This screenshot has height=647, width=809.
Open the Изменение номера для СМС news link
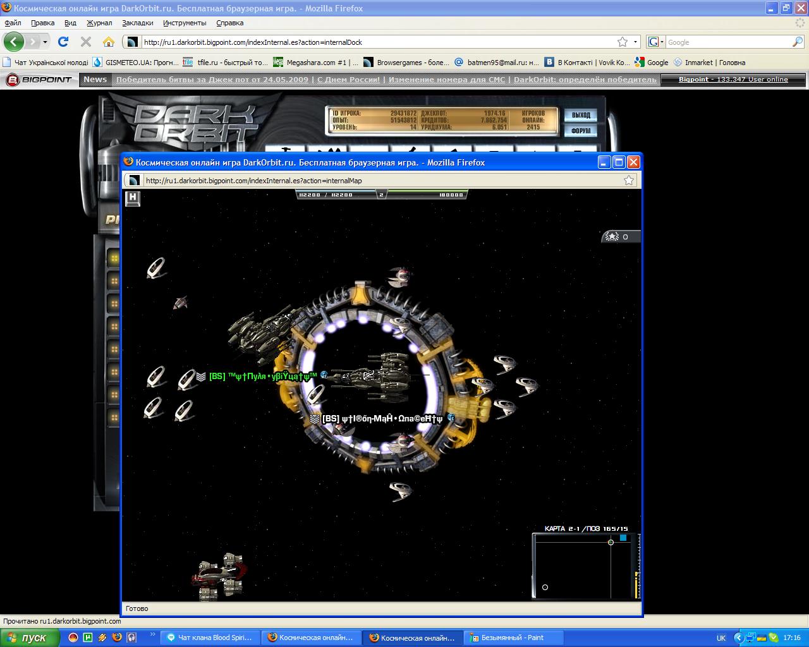coord(447,80)
